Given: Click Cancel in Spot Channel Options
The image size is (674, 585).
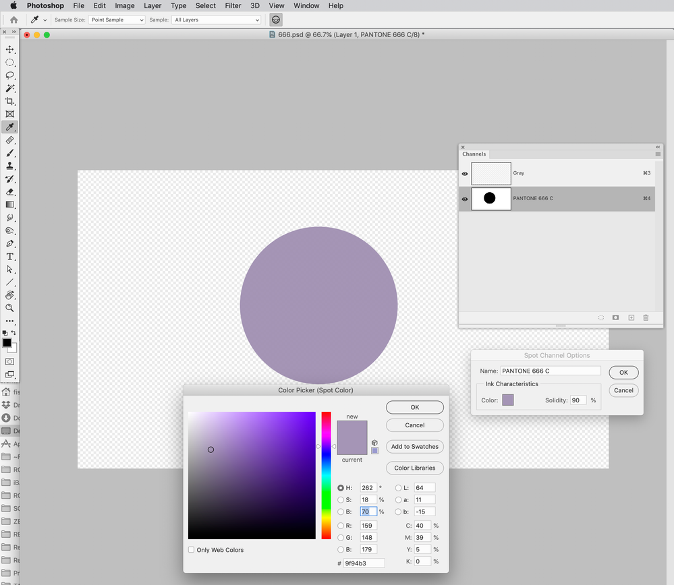Looking at the screenshot, I should 623,390.
